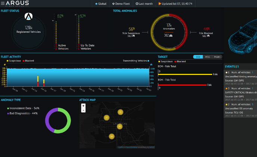The width and height of the screenshot is (257, 157).
Task: Click the second anomaly spike near Jun 15
Action: click(x=44, y=83)
